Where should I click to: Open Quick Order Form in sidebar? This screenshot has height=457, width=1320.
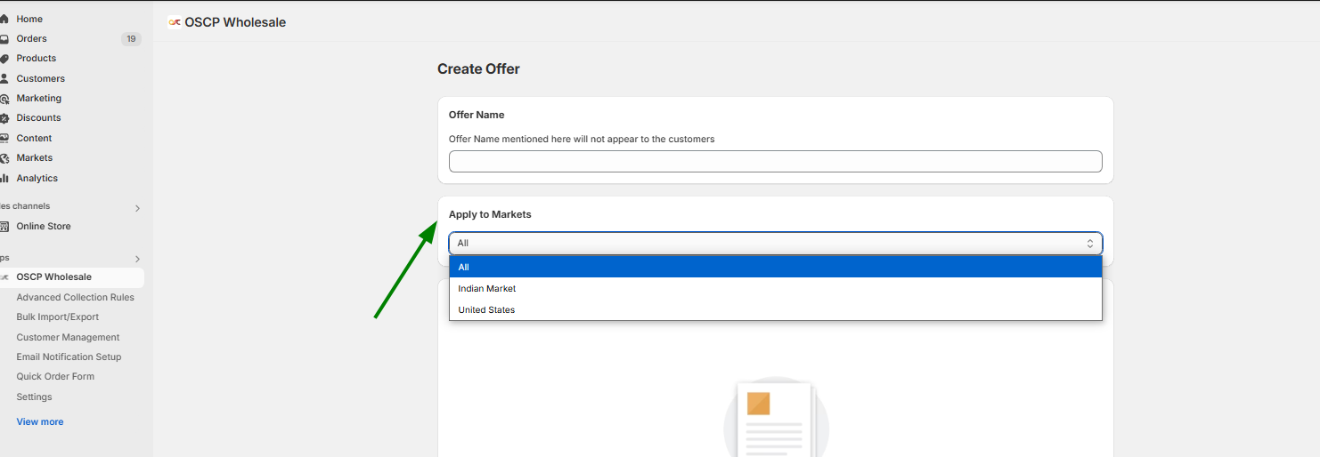pos(55,376)
